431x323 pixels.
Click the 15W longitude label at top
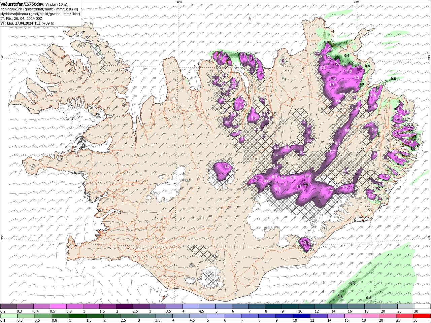pos(357,2)
